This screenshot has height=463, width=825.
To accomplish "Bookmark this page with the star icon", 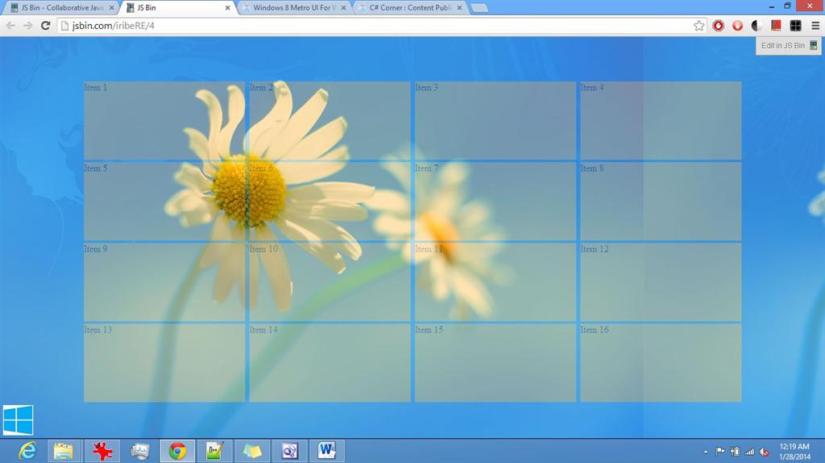I will [699, 25].
